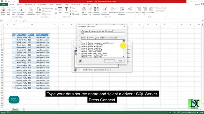The width and height of the screenshot is (204, 114).
Task: Click the From Web icon
Action: (8, 11)
